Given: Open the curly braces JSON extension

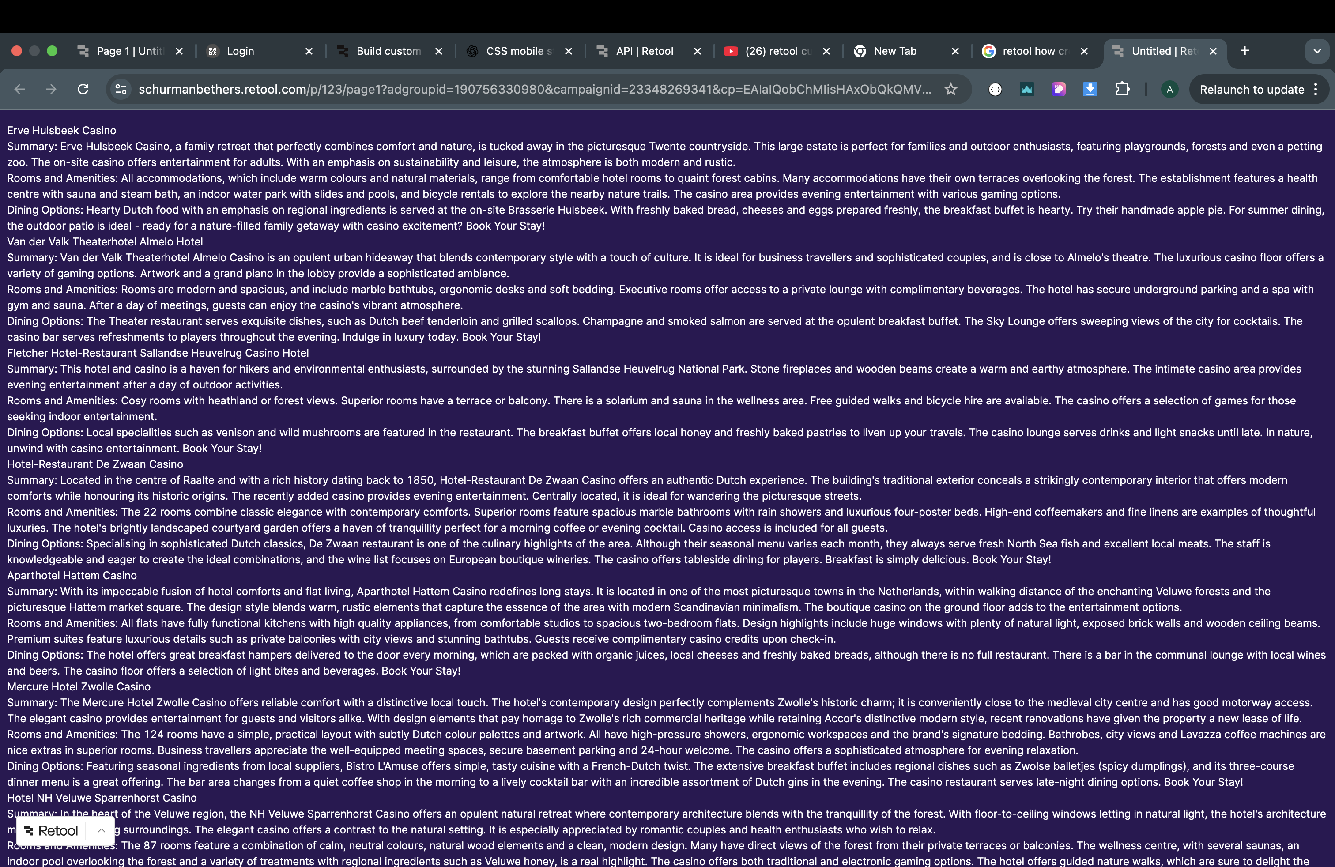Looking at the screenshot, I should pos(995,89).
